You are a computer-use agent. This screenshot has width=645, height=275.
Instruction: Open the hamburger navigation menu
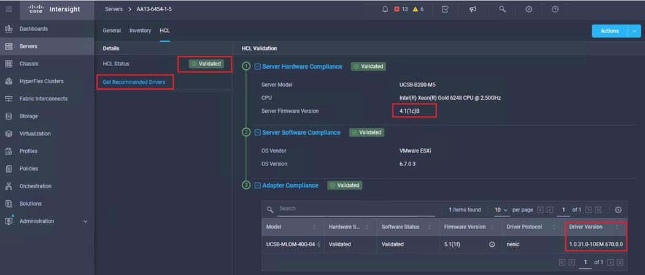coord(9,9)
